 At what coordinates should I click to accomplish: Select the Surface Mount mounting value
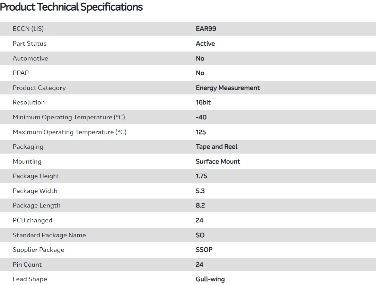point(218,162)
